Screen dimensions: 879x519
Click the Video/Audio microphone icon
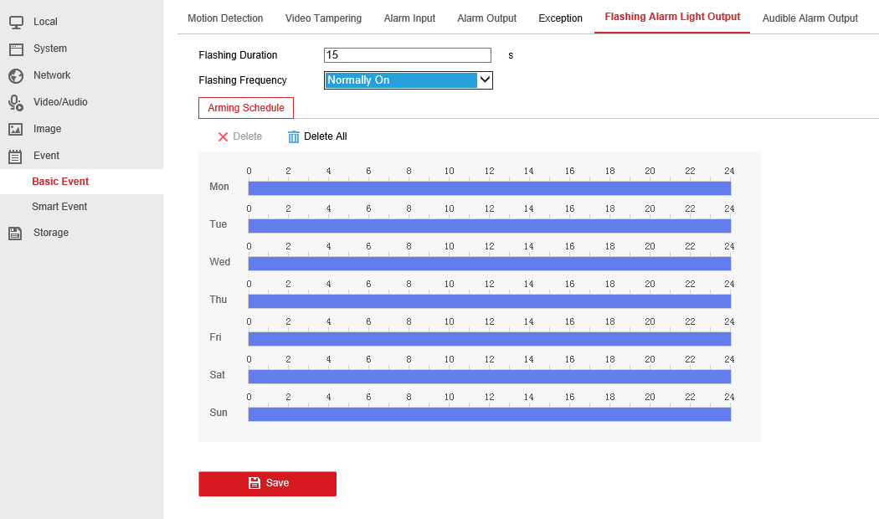click(16, 102)
